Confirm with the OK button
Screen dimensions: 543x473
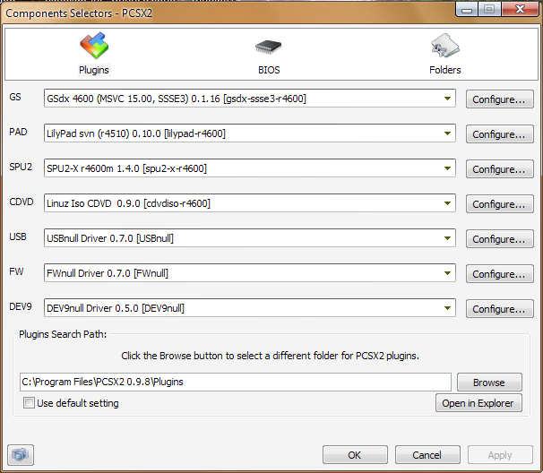pyautogui.click(x=355, y=455)
